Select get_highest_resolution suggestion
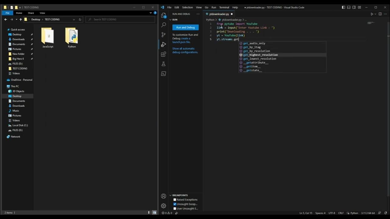This screenshot has height=219, width=390. [282, 55]
